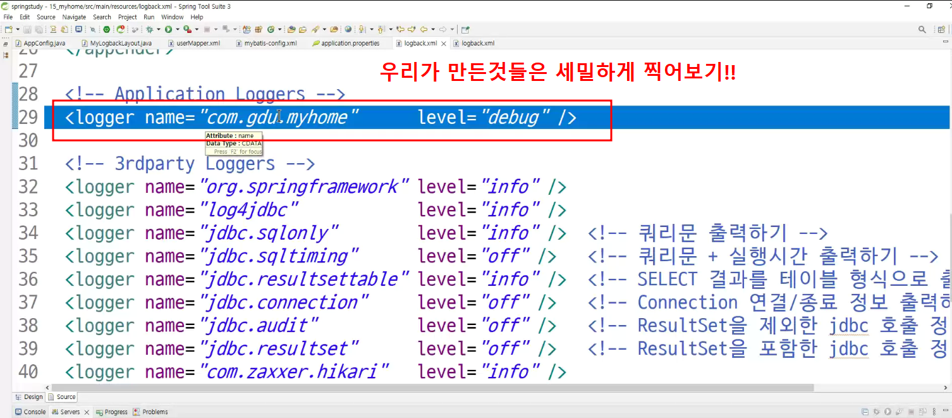Close the Servers view tab
Image resolution: width=952 pixels, height=418 pixels.
(87, 412)
